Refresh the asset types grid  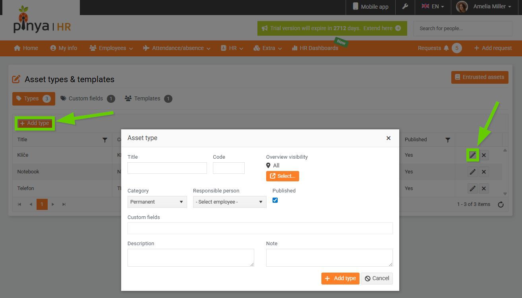point(501,204)
